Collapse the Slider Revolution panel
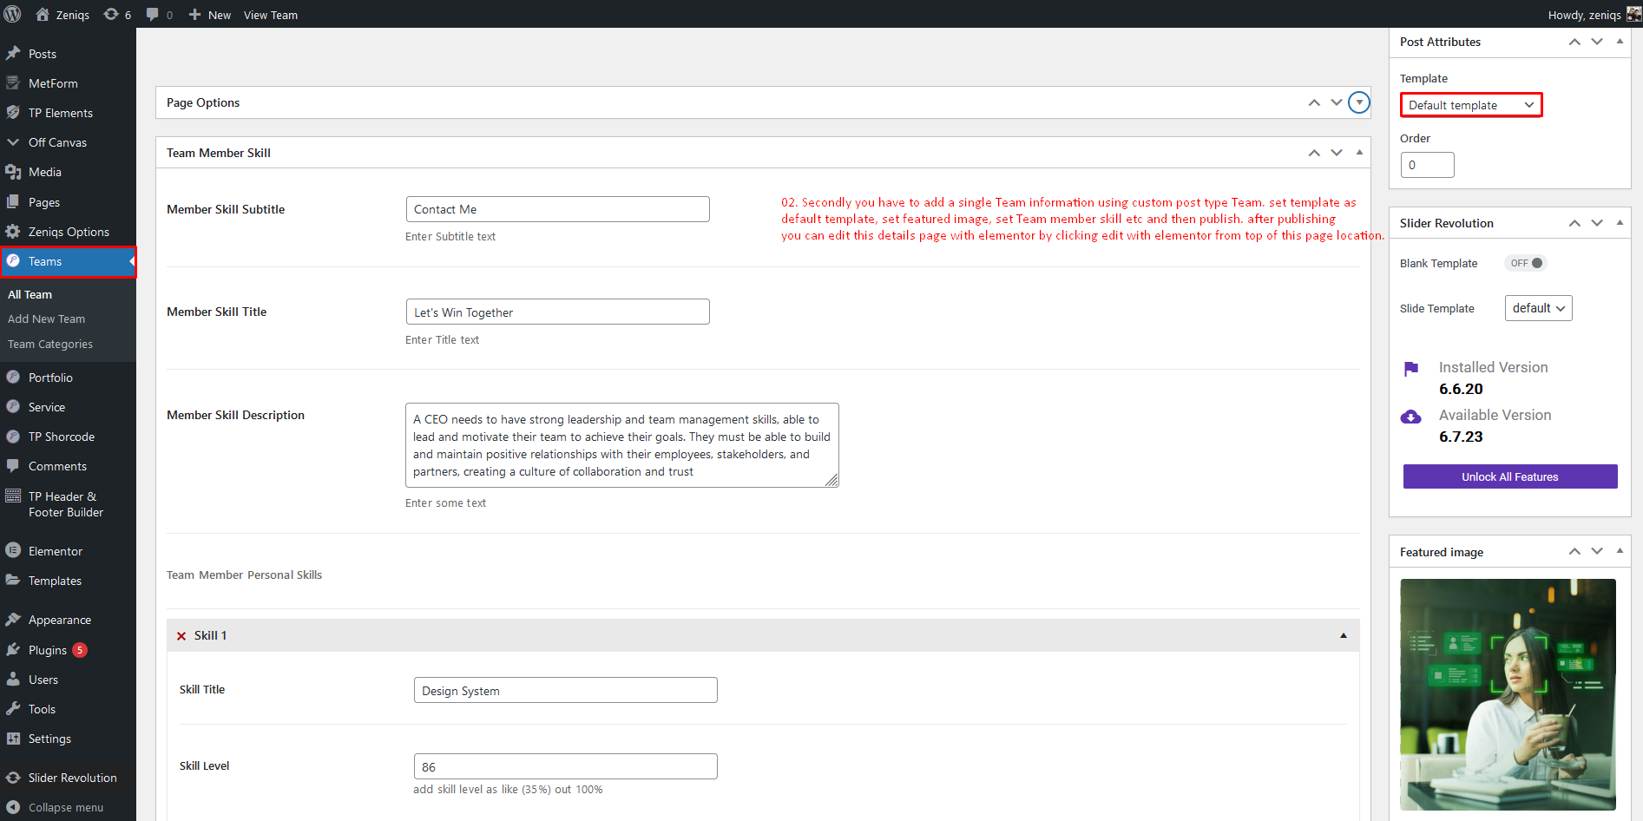 click(1620, 223)
